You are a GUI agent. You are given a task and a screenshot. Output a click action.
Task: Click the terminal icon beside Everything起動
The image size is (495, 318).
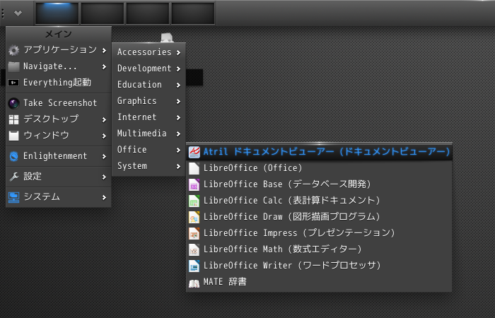tap(13, 83)
